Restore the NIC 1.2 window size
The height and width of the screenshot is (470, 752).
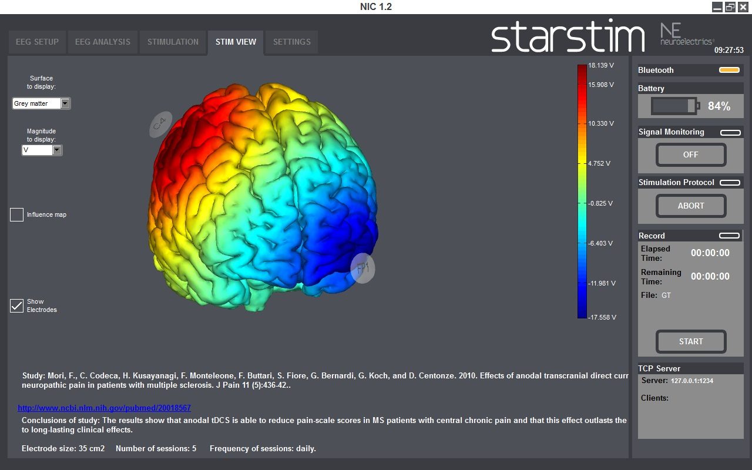[x=730, y=7]
